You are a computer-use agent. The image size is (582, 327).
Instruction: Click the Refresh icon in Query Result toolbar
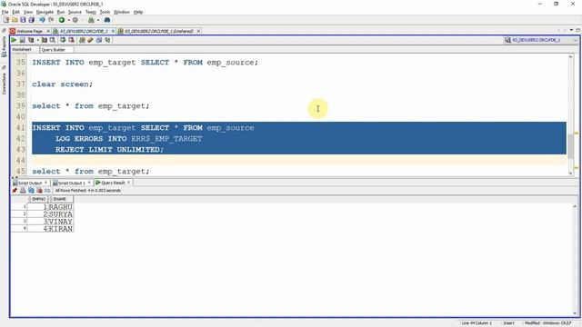pyautogui.click(x=31, y=191)
